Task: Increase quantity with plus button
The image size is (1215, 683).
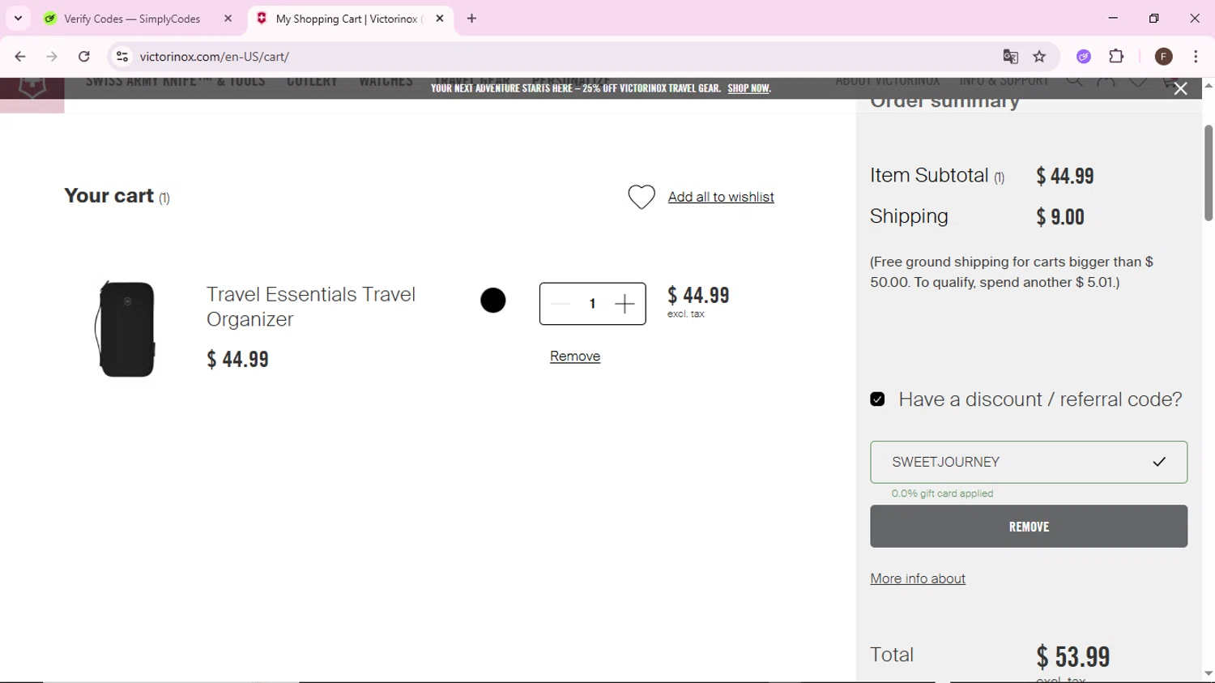Action: click(625, 304)
